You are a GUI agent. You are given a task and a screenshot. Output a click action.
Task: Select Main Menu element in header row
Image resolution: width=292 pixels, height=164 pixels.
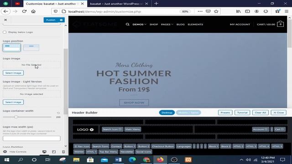click(x=133, y=129)
